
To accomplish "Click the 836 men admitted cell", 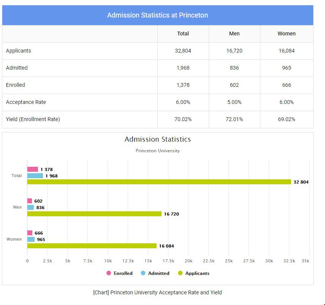I will pyautogui.click(x=235, y=68).
